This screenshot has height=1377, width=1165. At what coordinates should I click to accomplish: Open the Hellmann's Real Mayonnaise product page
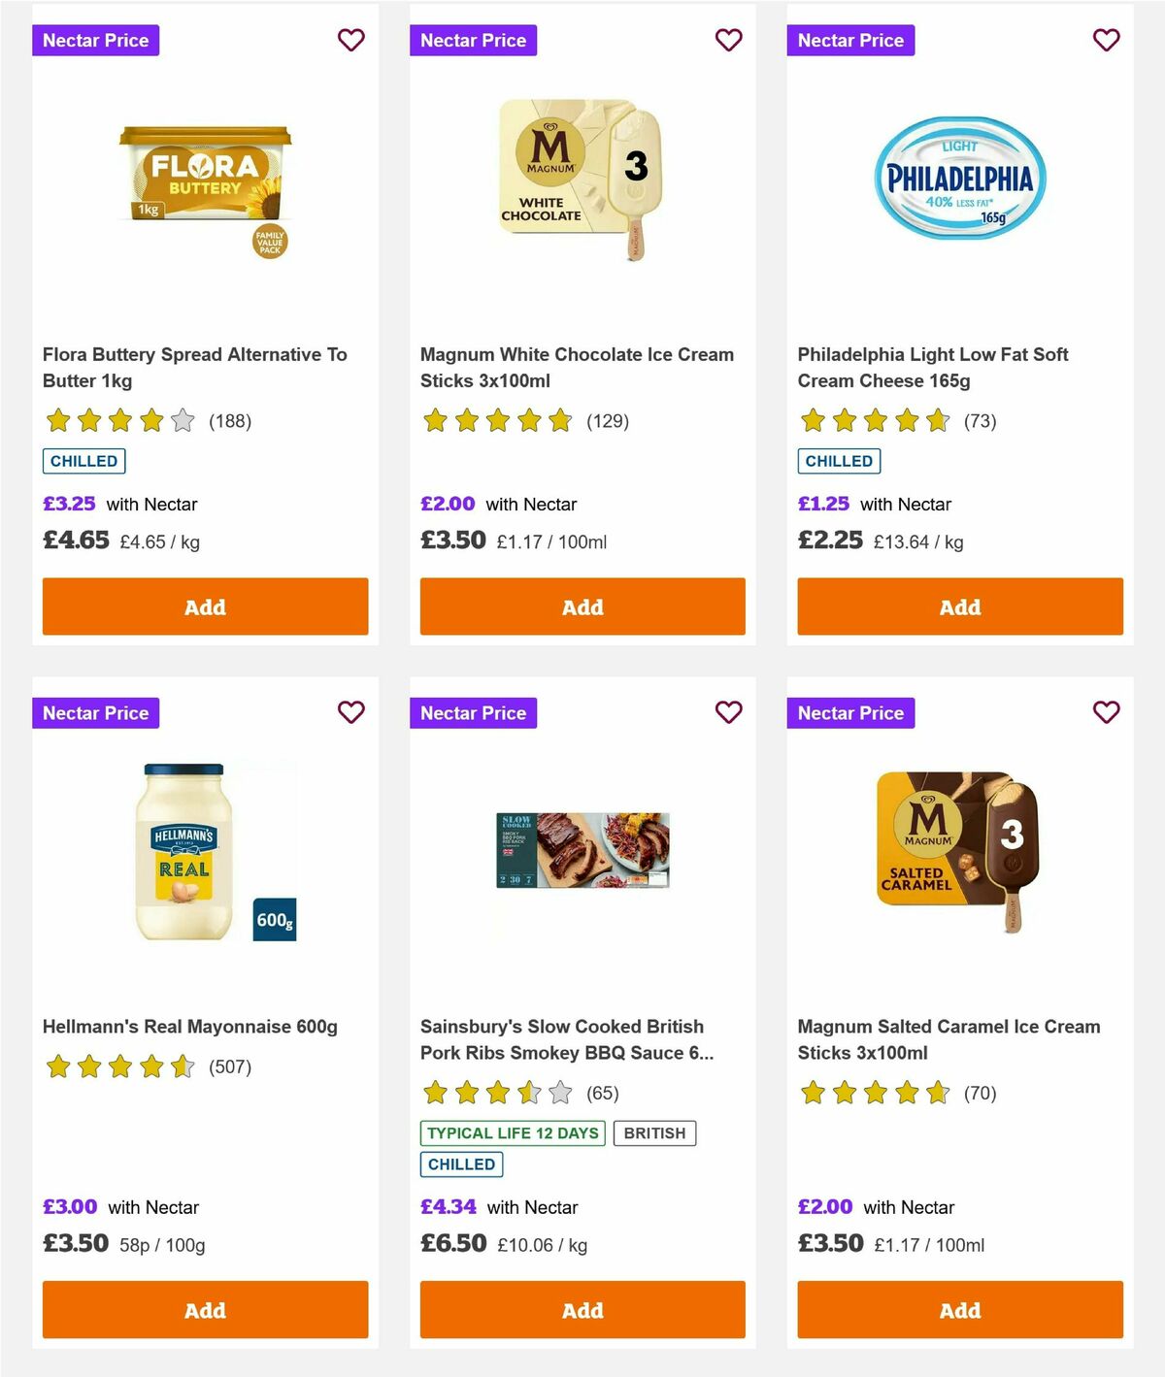point(188,1026)
